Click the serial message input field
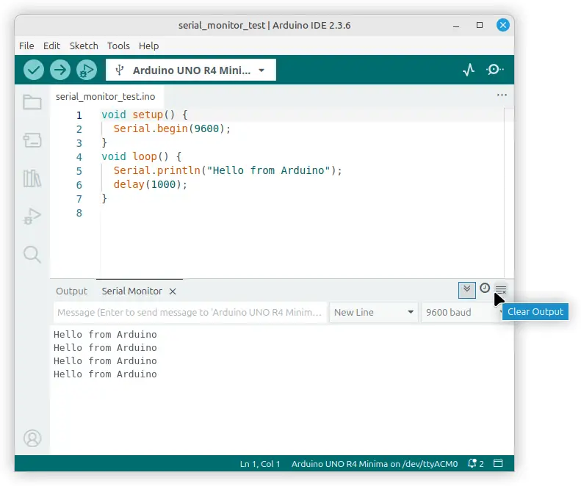 point(190,312)
